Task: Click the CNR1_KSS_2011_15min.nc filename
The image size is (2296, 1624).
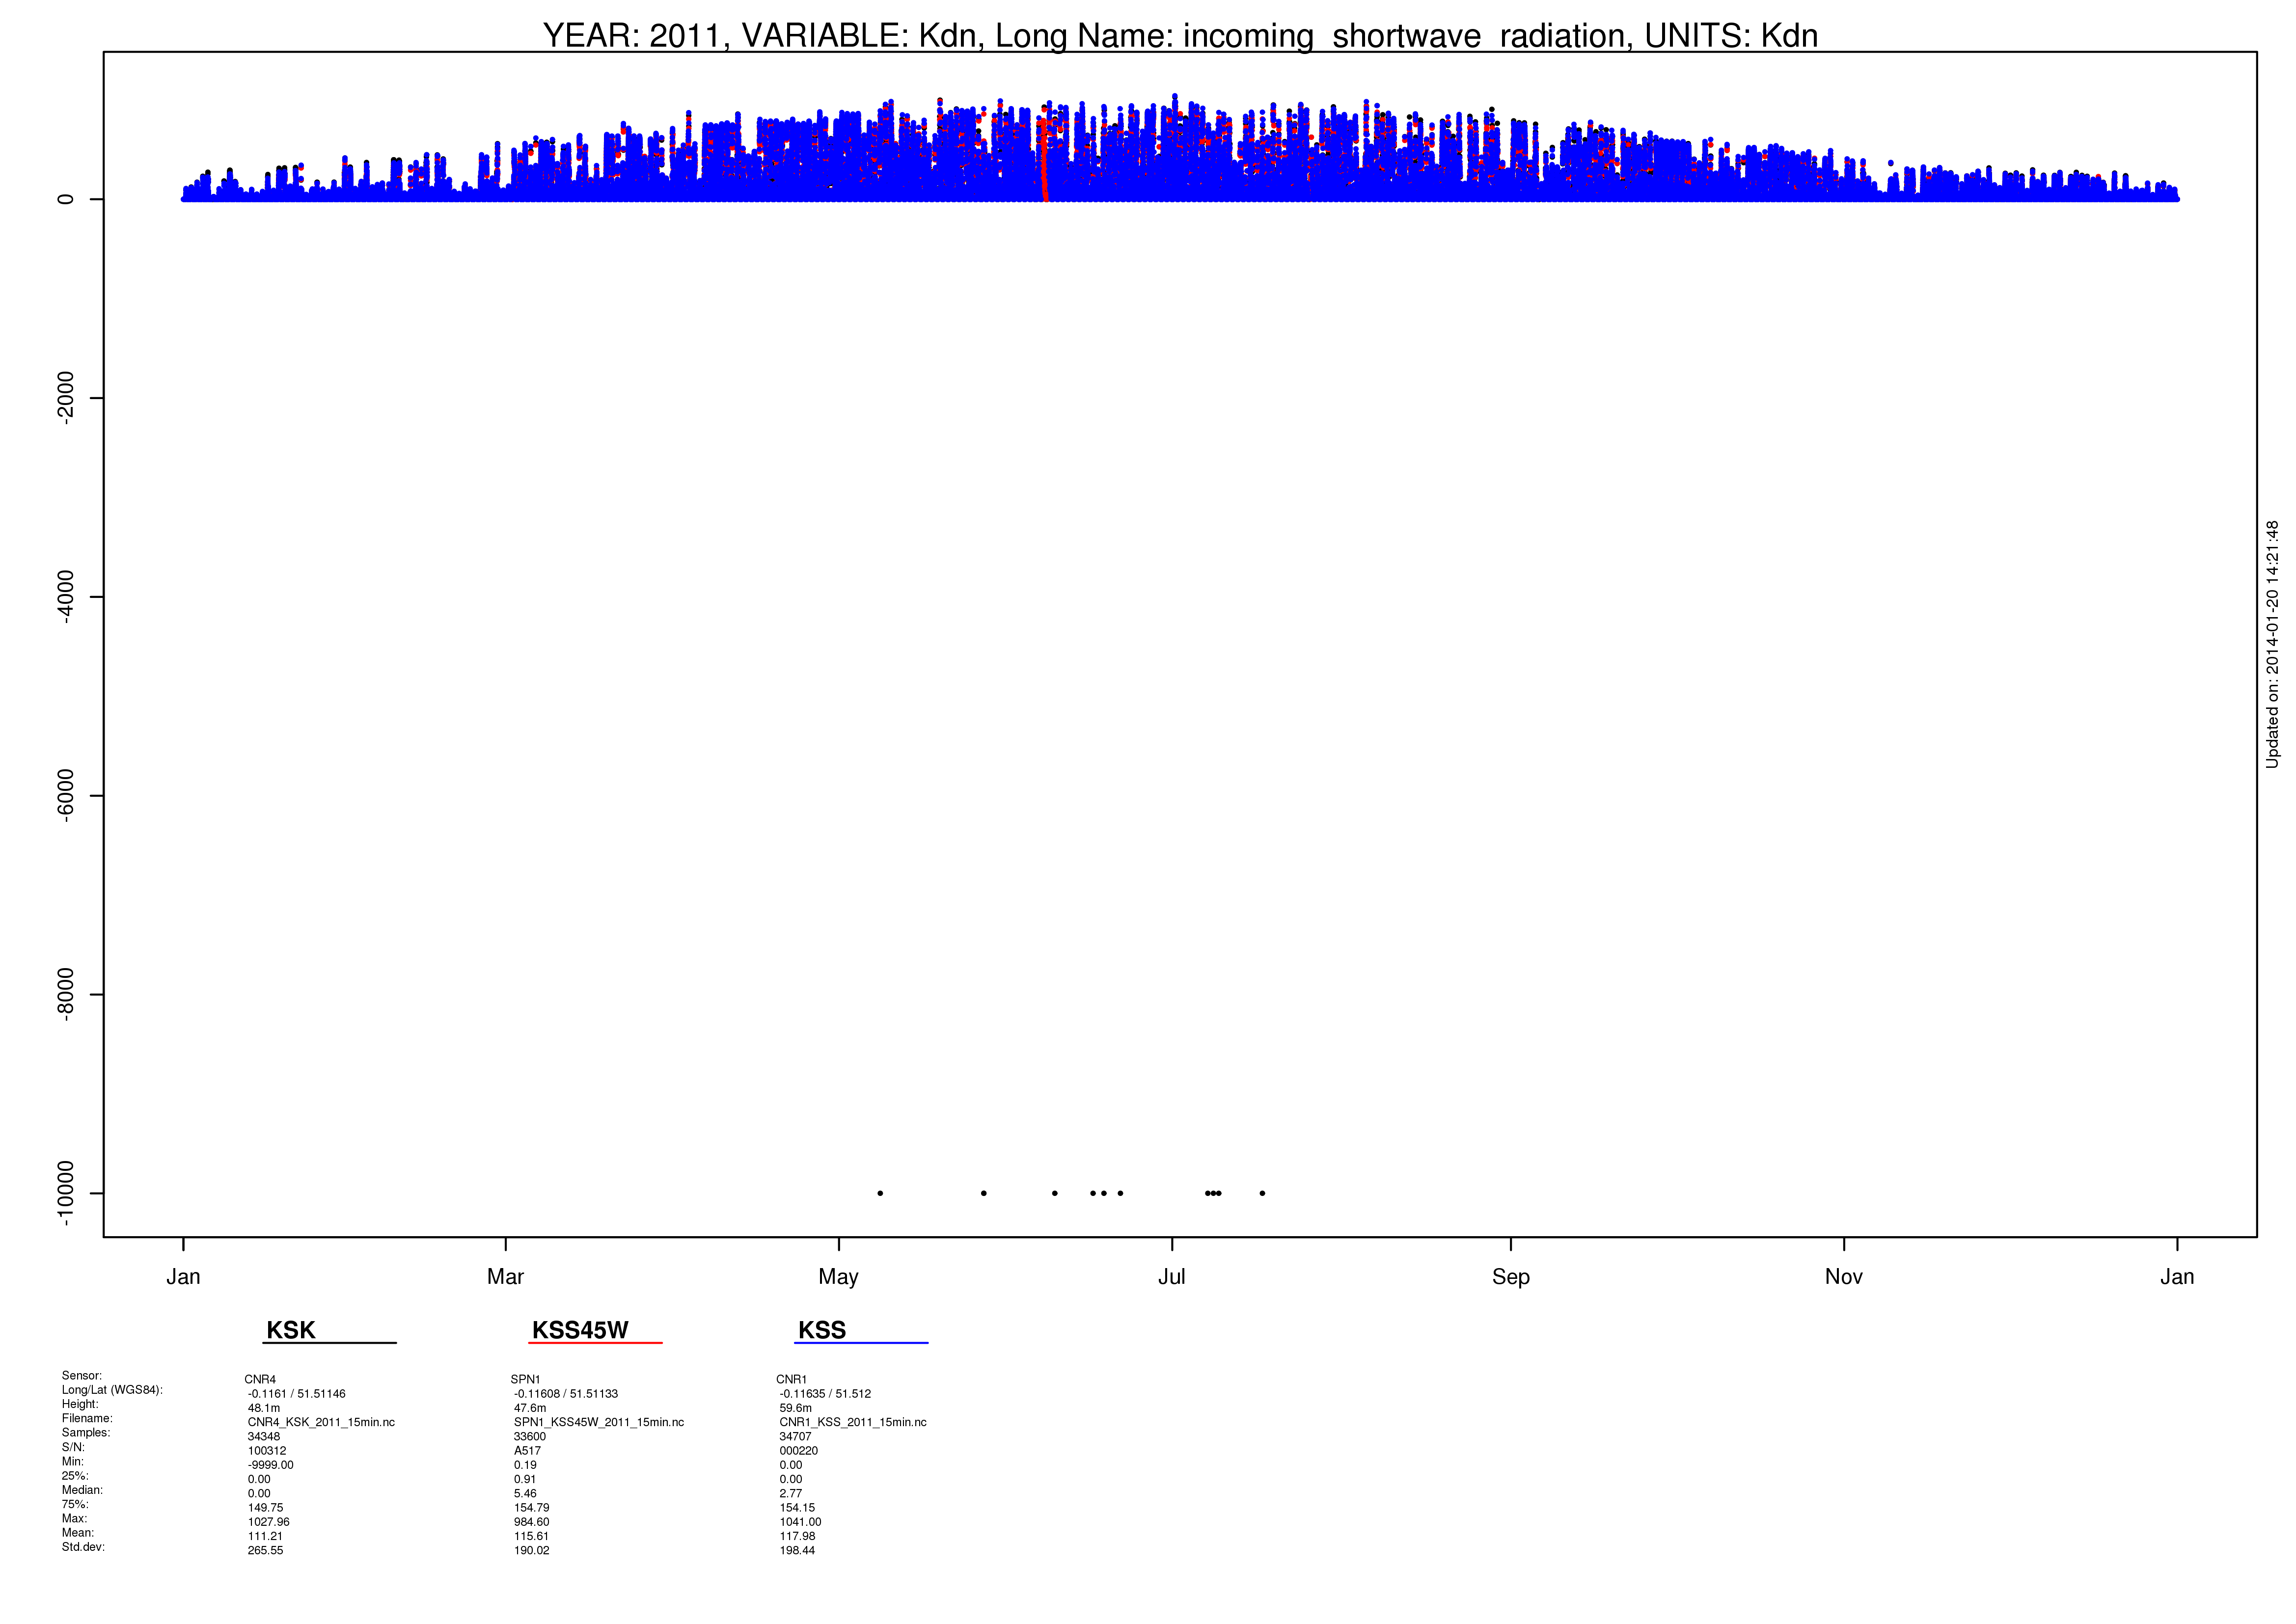Action: tap(853, 1422)
